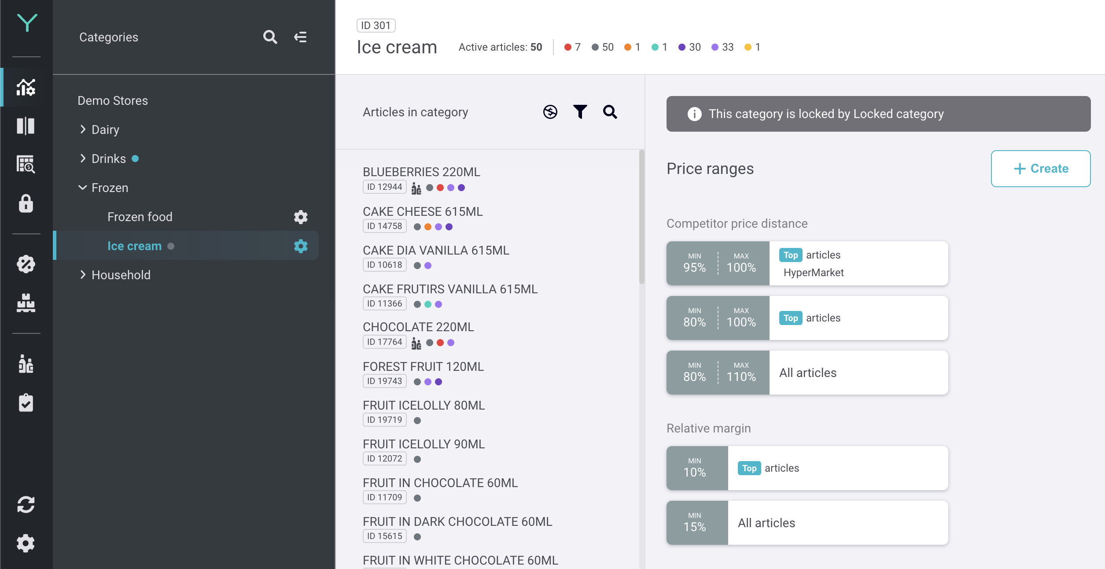Click the refresh sync sidebar icon
The width and height of the screenshot is (1105, 569).
[x=26, y=505]
